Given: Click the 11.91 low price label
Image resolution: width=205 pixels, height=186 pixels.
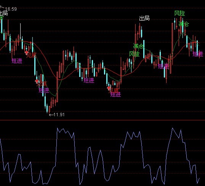Looking at the screenshot, I should coord(59,115).
